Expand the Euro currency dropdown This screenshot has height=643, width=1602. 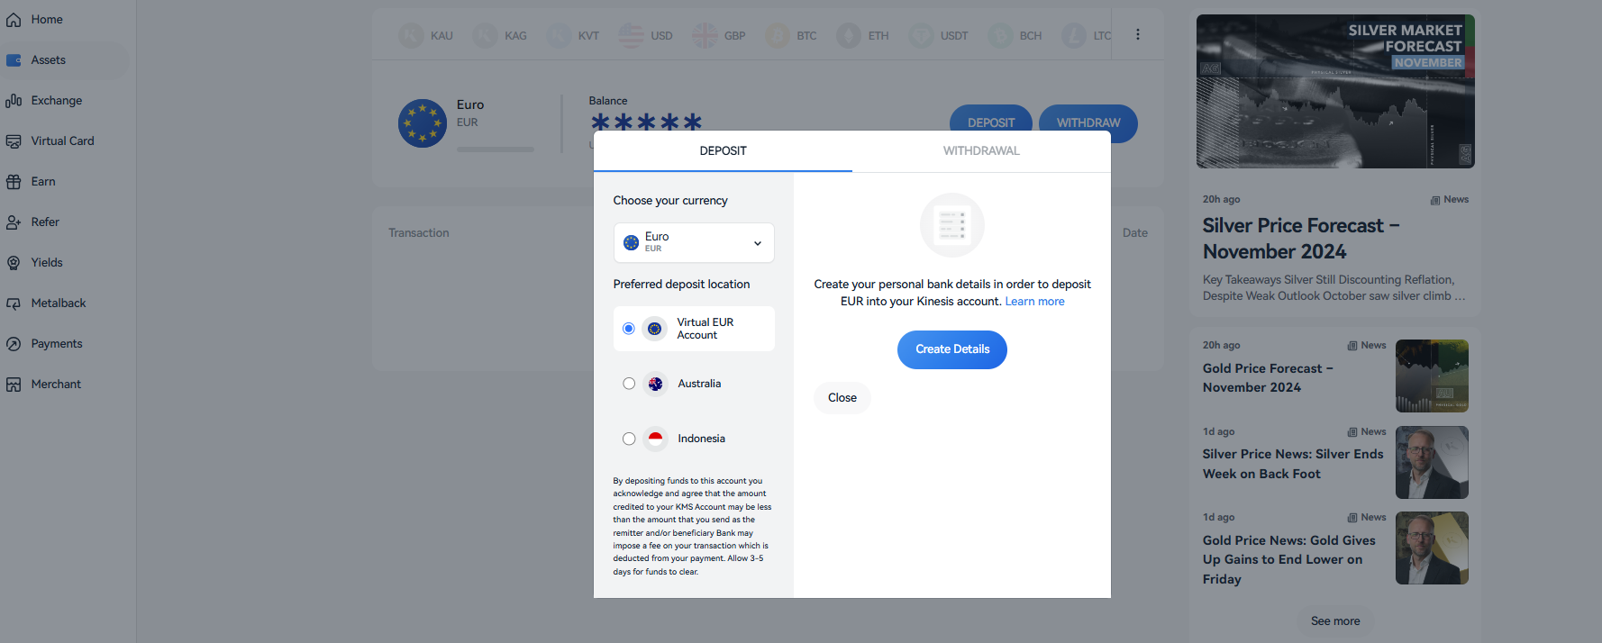pos(694,243)
